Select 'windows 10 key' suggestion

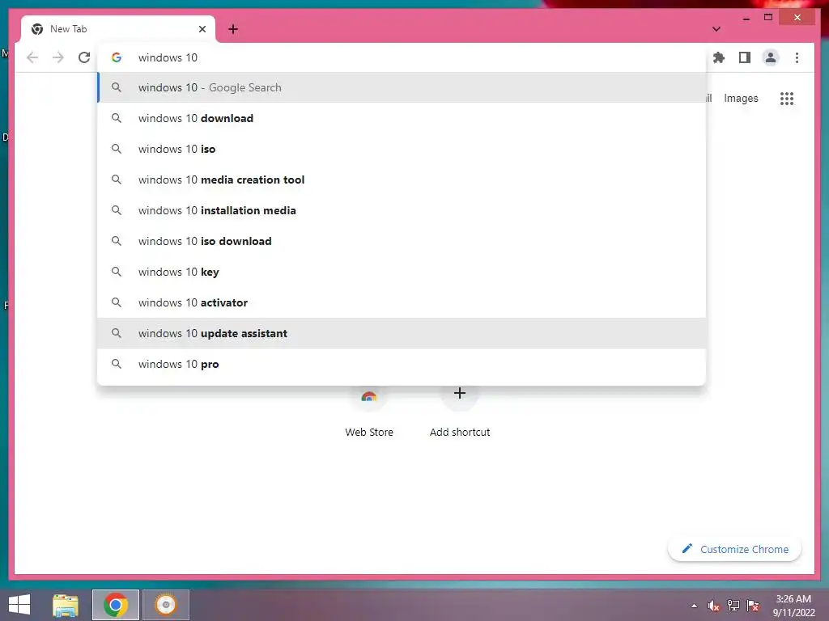point(402,272)
